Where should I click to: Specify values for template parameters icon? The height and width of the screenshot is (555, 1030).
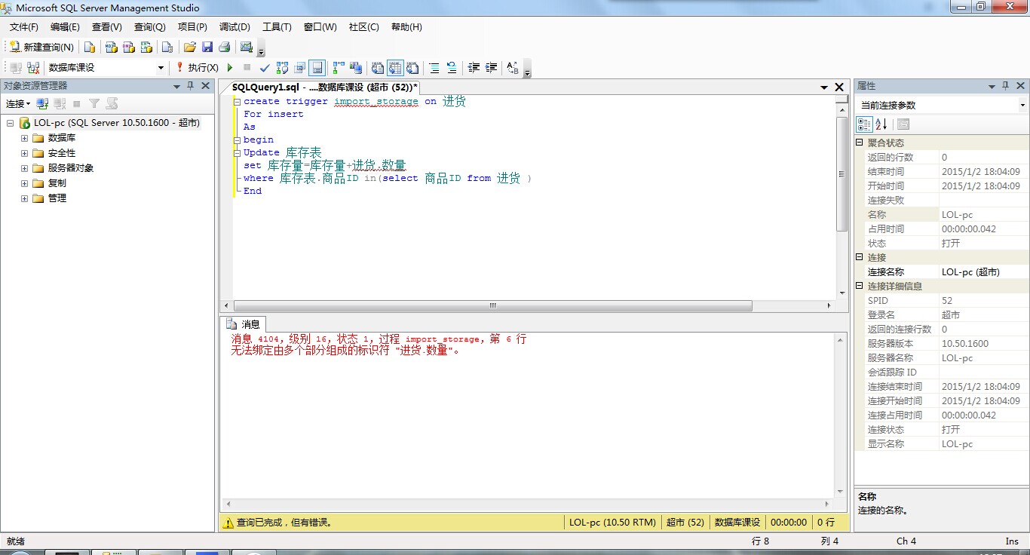(x=513, y=68)
